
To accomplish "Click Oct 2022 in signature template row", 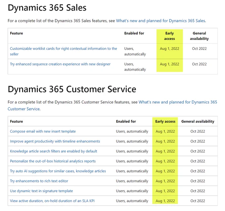I will click(198, 191).
